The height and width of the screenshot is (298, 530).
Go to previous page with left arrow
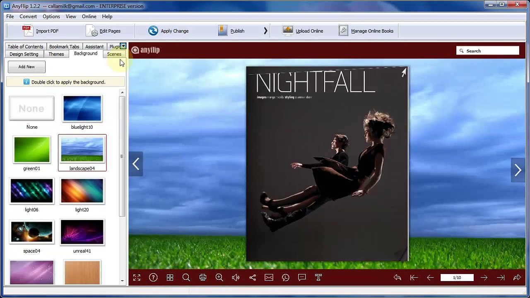point(136,164)
